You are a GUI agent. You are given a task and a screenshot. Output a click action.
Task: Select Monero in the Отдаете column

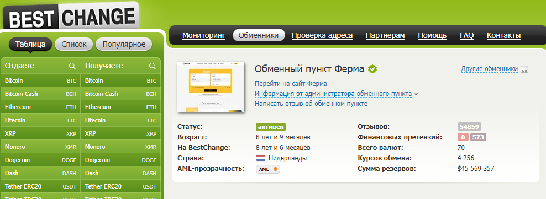(40, 147)
